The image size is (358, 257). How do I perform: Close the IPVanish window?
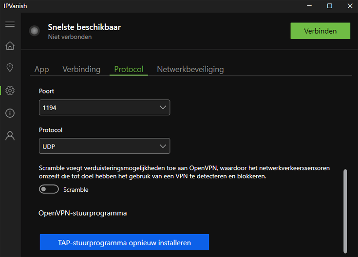pyautogui.click(x=350, y=6)
